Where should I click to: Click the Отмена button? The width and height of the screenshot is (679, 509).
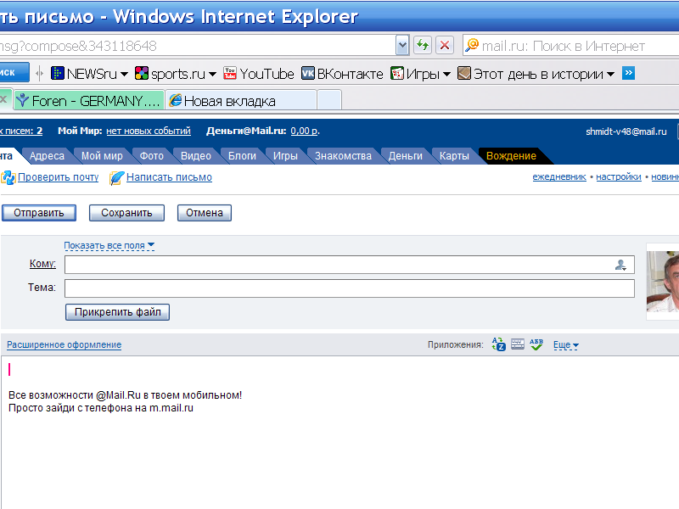click(205, 213)
